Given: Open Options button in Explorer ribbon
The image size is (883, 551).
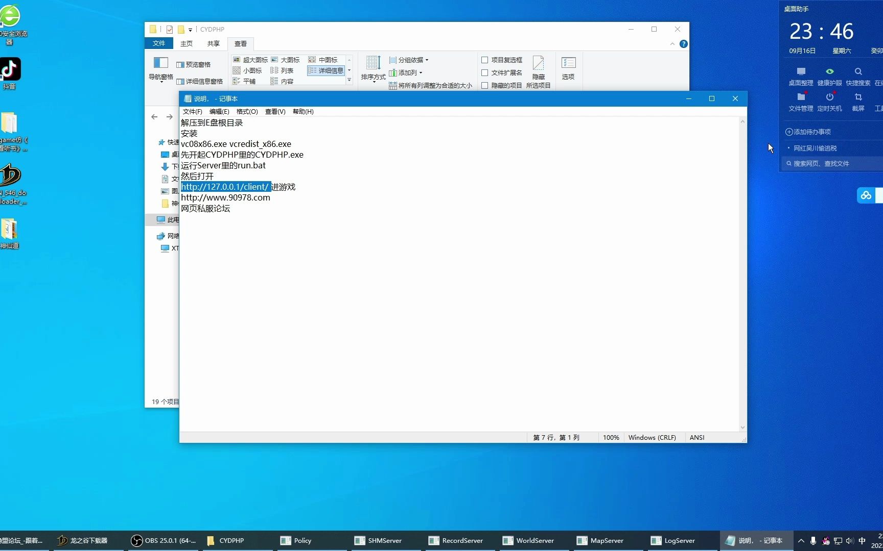Looking at the screenshot, I should pyautogui.click(x=568, y=68).
